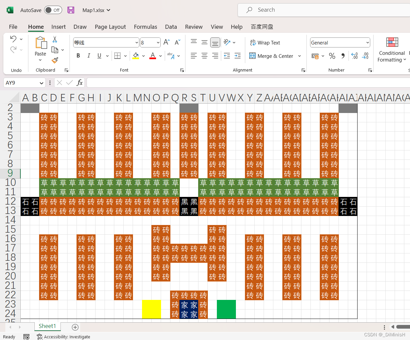This screenshot has width=410, height=340.
Task: Open Alignment settings dialog launcher
Action: click(303, 70)
